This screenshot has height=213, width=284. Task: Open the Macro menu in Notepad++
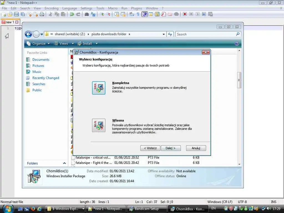pos(113,8)
